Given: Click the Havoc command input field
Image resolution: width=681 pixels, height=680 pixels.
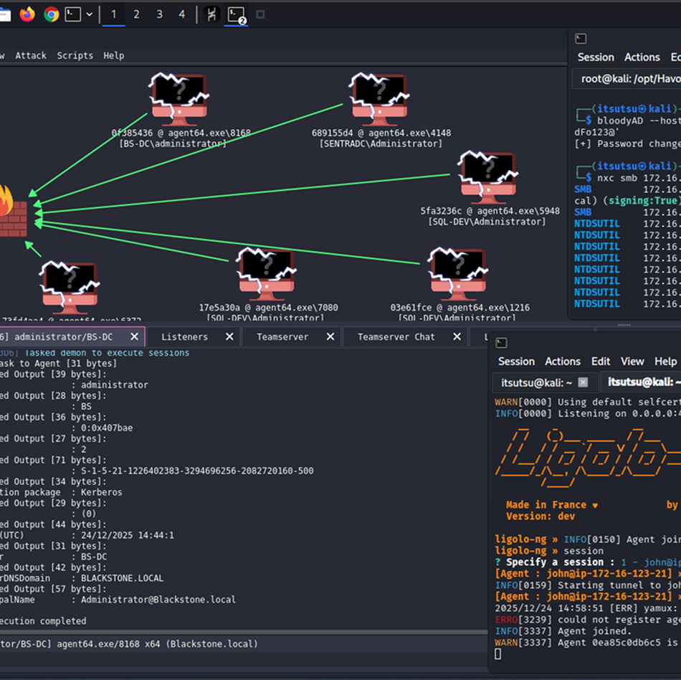Looking at the screenshot, I should (243, 660).
